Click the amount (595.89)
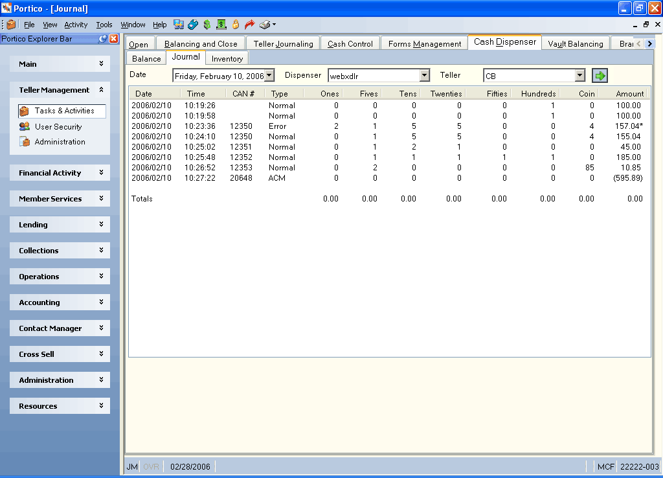This screenshot has width=663, height=478. click(628, 178)
